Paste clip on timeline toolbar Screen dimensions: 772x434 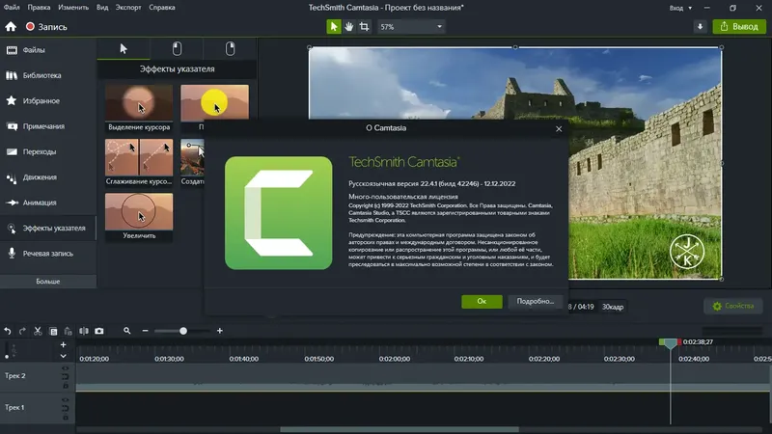(68, 331)
